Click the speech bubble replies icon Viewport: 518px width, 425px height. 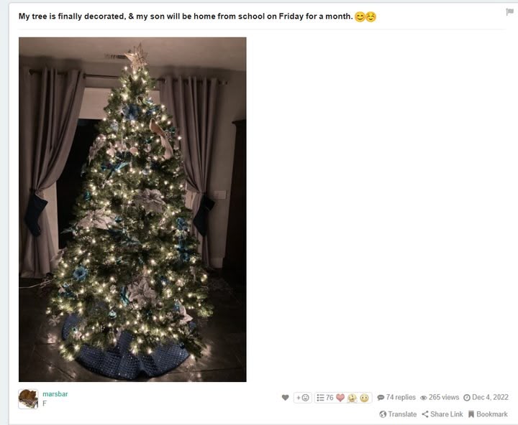pos(381,398)
